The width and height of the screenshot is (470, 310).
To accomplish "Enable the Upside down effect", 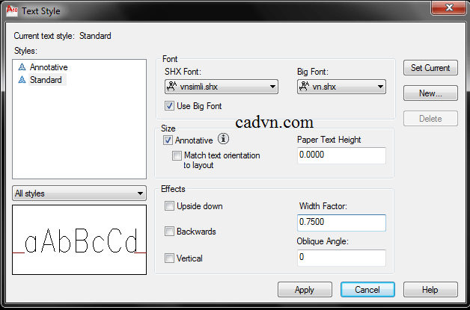I will (x=169, y=206).
